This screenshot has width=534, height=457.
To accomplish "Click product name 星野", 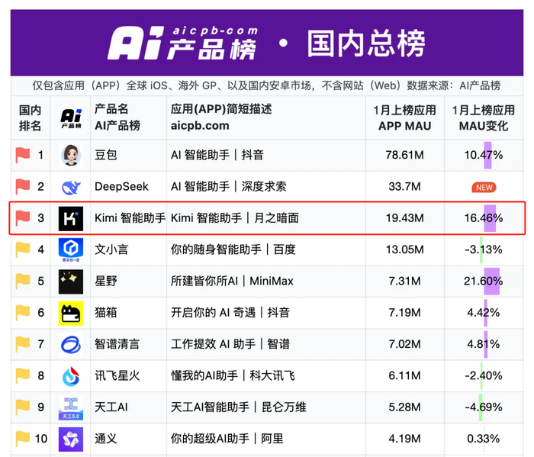I will point(106,281).
